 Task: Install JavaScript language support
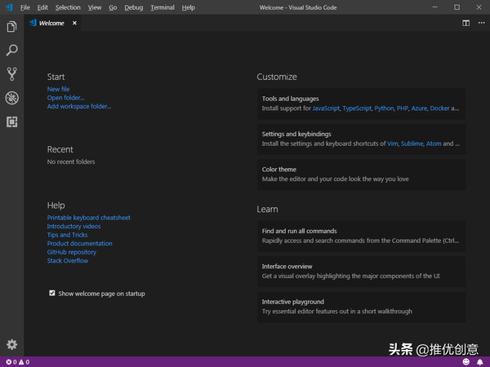tap(326, 108)
